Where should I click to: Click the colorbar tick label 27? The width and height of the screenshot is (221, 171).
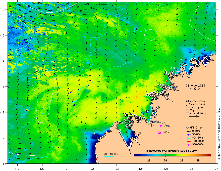point(149,160)
